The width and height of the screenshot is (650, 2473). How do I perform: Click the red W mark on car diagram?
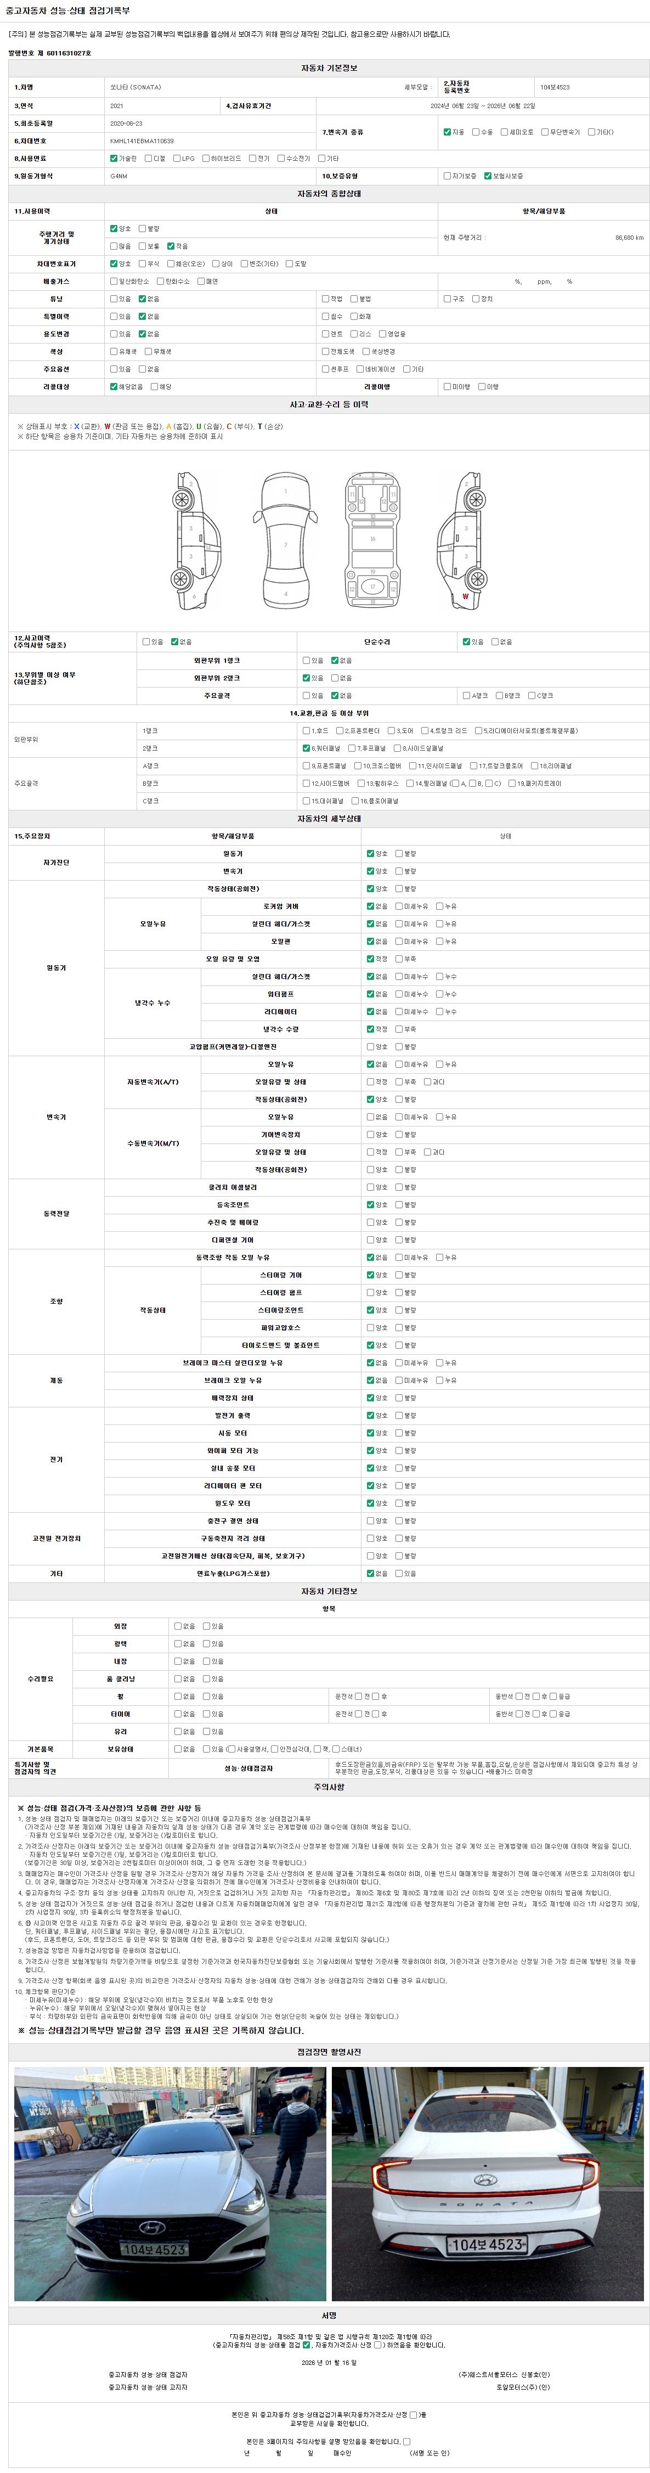pos(466,596)
